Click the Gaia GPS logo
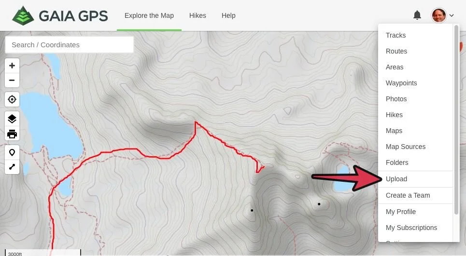 pos(60,15)
